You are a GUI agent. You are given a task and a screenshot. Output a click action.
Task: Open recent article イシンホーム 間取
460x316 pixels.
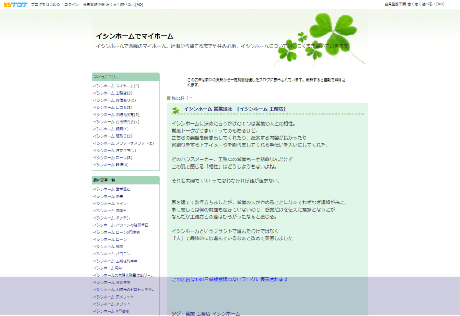[108, 247]
